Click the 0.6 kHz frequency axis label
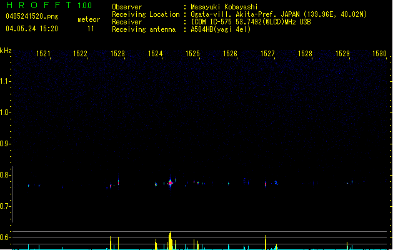Viewport: 393px width, 250px height. [x=5, y=237]
